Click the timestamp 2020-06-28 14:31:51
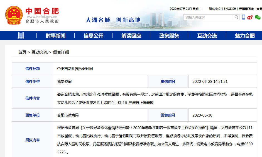This screenshot has width=262, height=157. click(x=210, y=81)
